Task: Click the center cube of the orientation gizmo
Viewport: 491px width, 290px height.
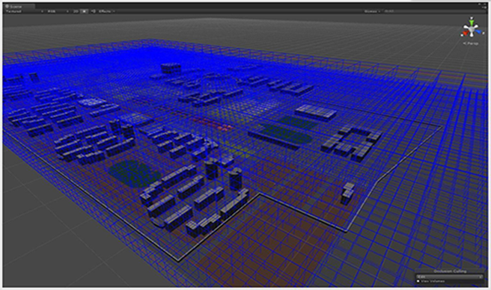Action: coord(472,29)
